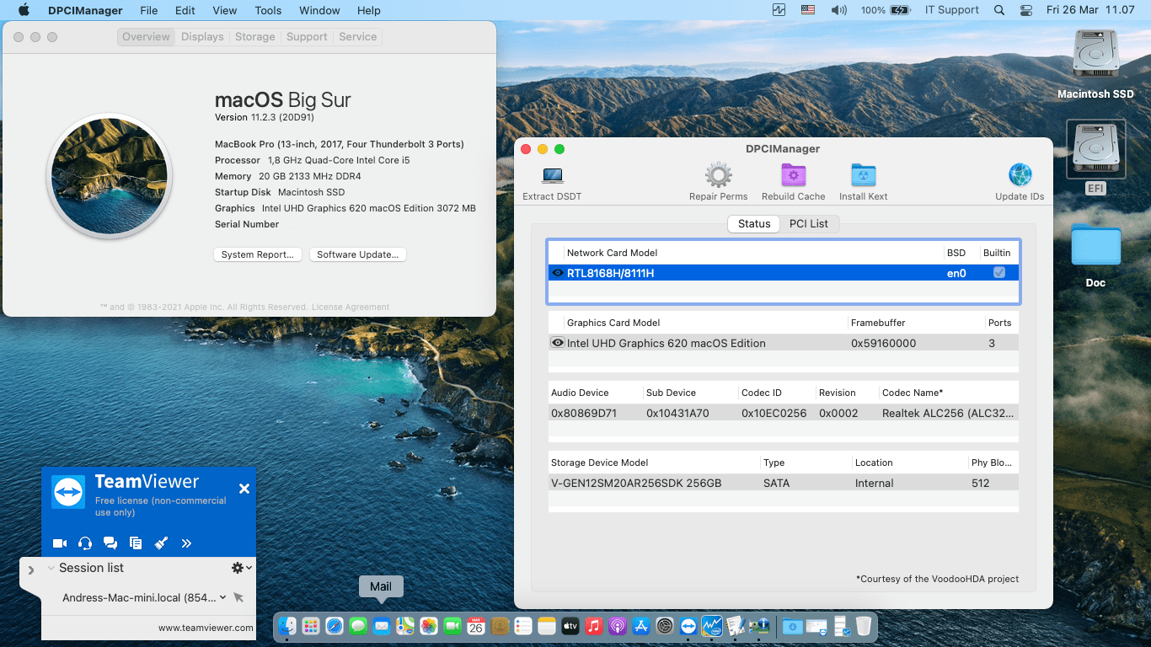Open Trash in the dock
The width and height of the screenshot is (1151, 647).
(864, 626)
